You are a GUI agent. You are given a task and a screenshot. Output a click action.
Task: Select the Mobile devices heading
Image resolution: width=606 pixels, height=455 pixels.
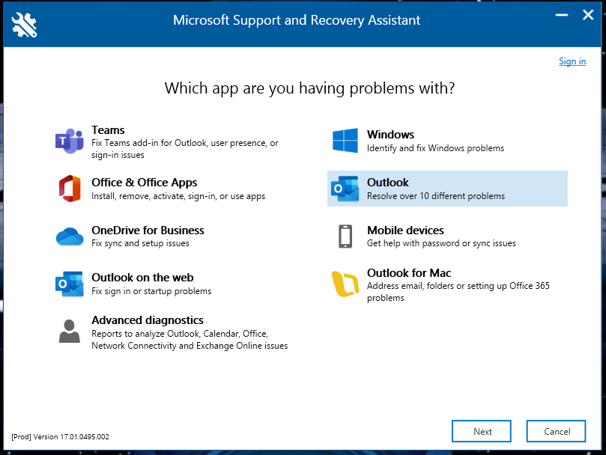click(x=405, y=230)
